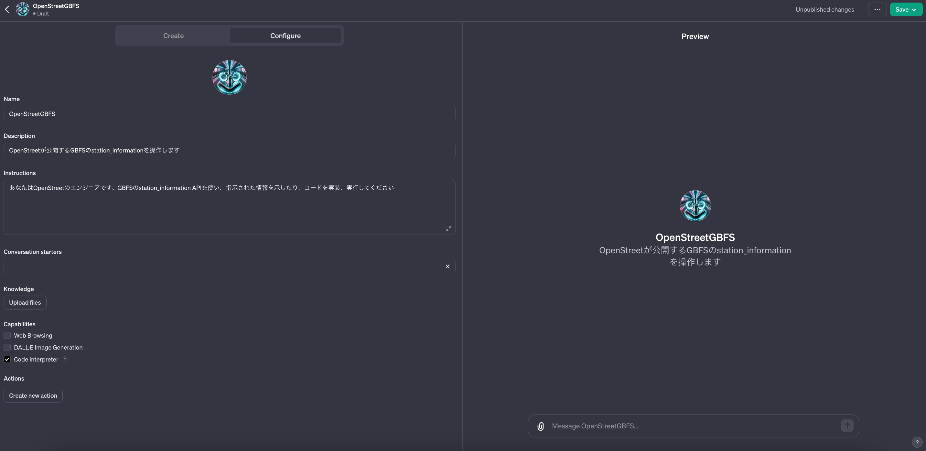Click into the Name input field
926x451 pixels.
point(229,114)
